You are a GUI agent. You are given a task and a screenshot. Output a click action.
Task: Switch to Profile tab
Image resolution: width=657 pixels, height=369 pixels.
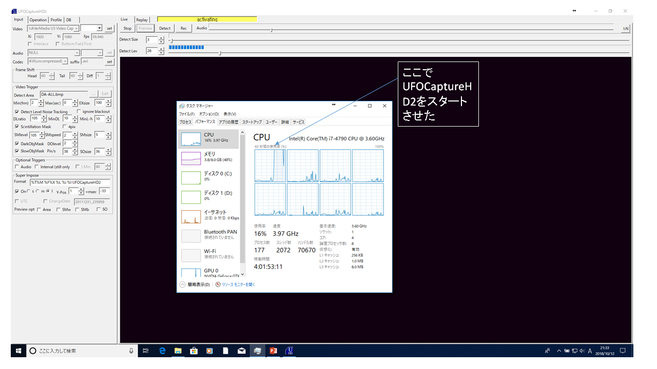click(x=56, y=20)
